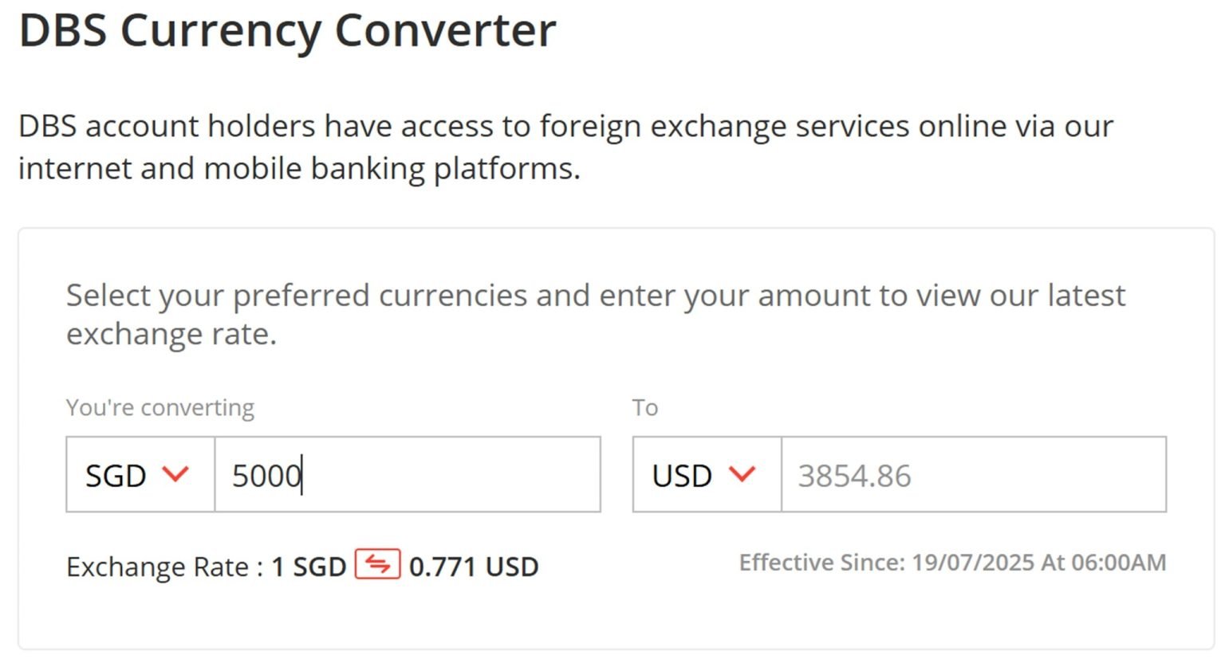Click the Effective Since date text
This screenshot has width=1225, height=659.
pos(953,563)
